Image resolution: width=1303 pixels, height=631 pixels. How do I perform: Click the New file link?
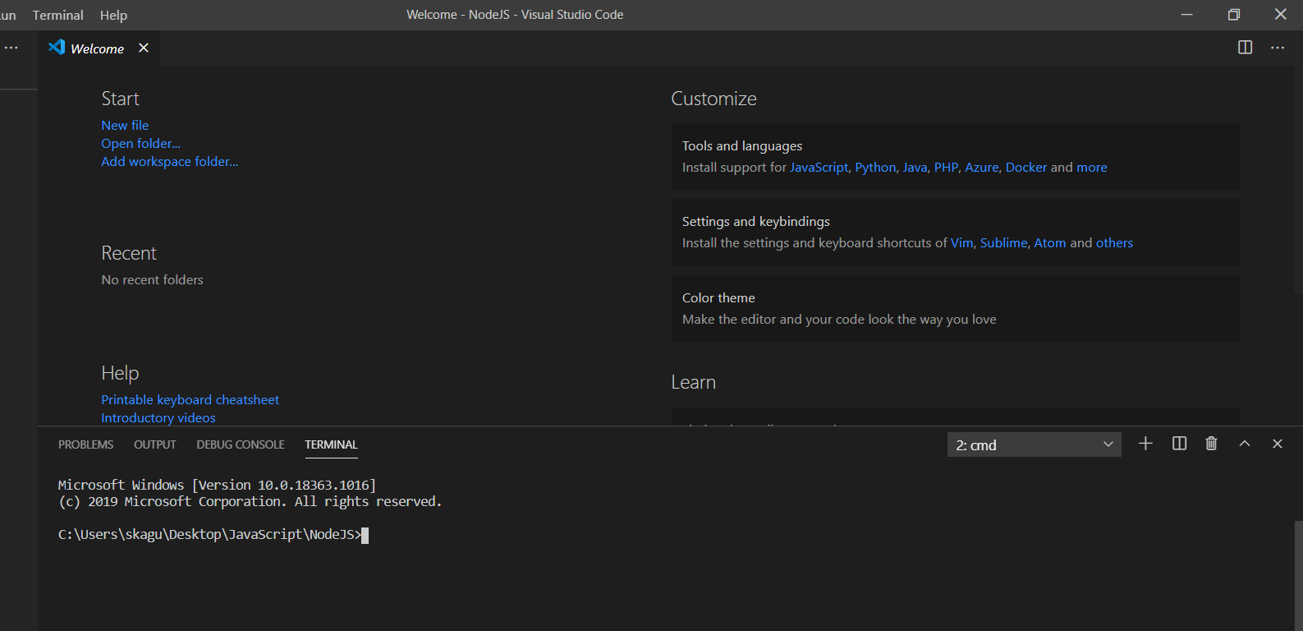coord(125,125)
